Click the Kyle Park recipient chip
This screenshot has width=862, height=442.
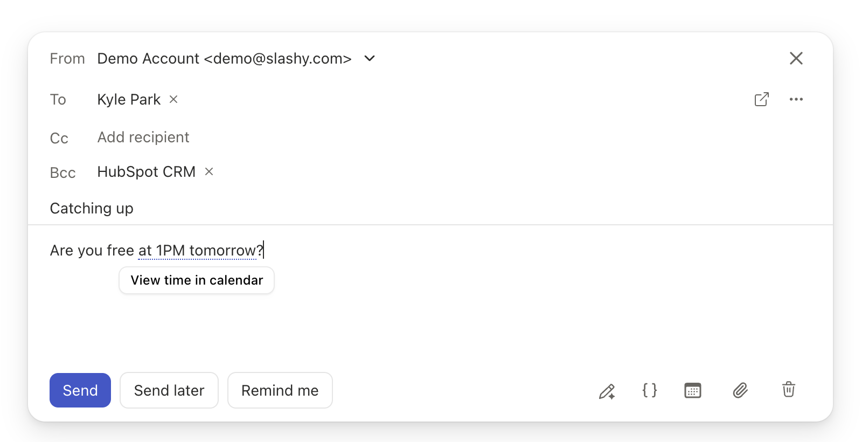[x=129, y=100]
